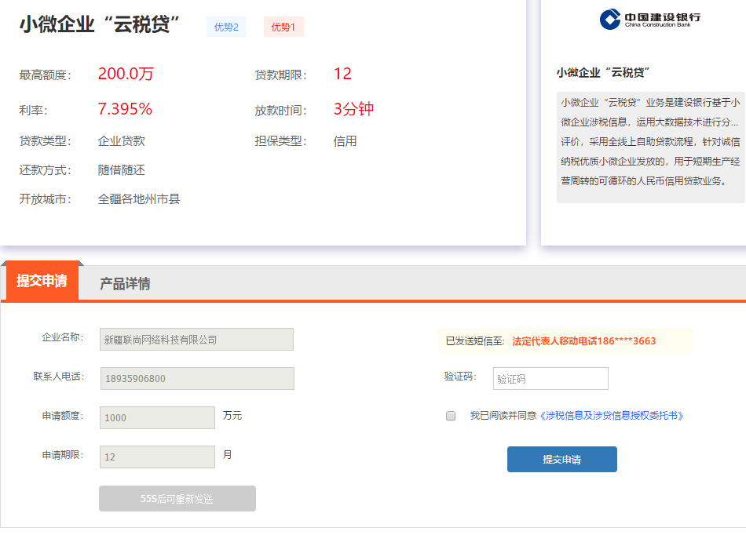
Task: Click the 联系人电话 input field
Action: [197, 378]
